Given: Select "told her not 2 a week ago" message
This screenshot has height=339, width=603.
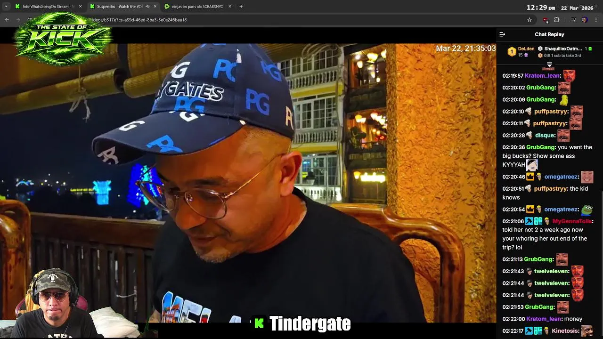Looking at the screenshot, I should click(545, 239).
